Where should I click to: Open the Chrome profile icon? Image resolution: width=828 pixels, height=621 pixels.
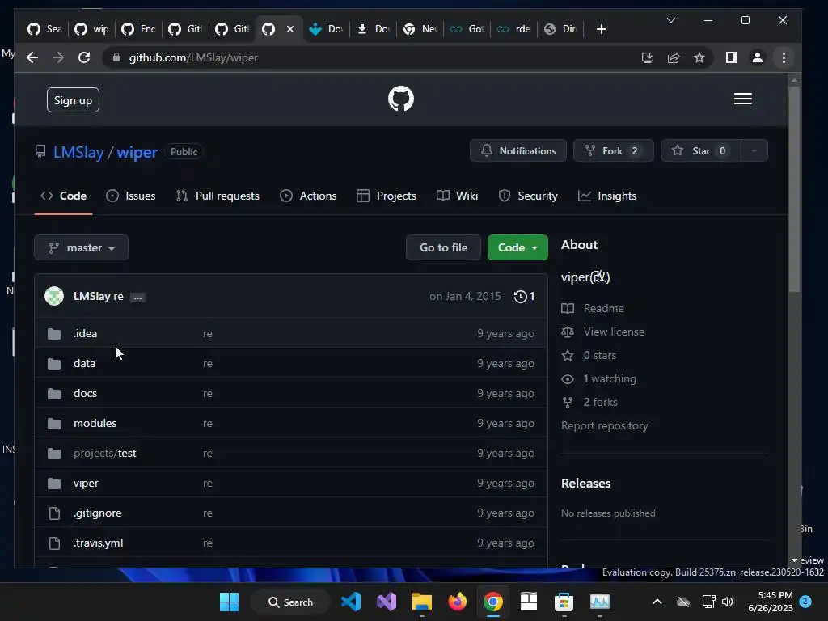click(x=757, y=57)
